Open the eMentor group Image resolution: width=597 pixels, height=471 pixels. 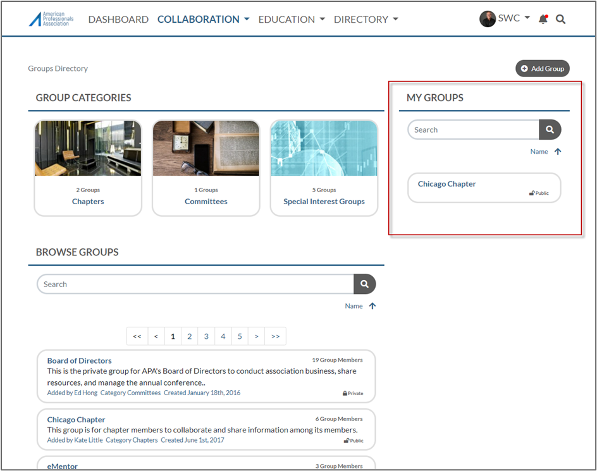pos(63,467)
